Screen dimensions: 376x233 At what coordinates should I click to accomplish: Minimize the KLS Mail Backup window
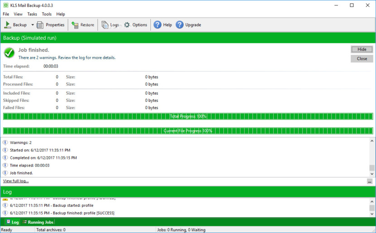(x=336, y=5)
